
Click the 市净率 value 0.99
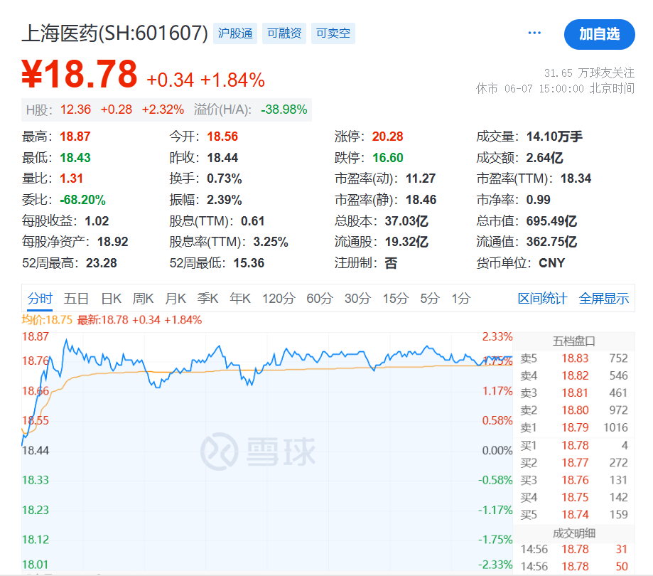[539, 200]
